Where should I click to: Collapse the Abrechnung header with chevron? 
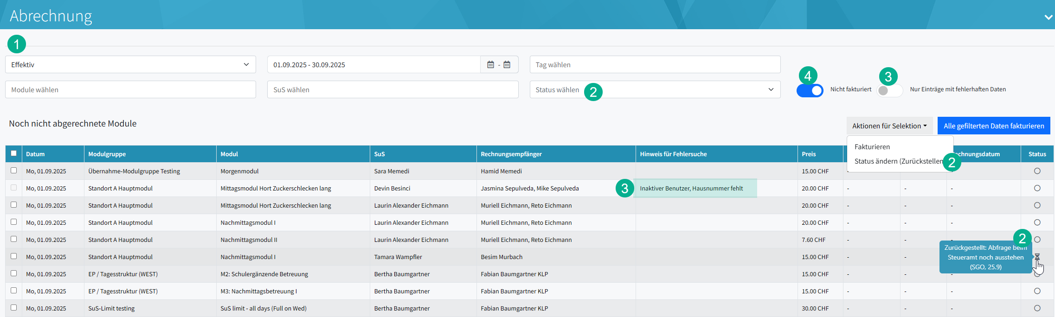pos(1048,17)
